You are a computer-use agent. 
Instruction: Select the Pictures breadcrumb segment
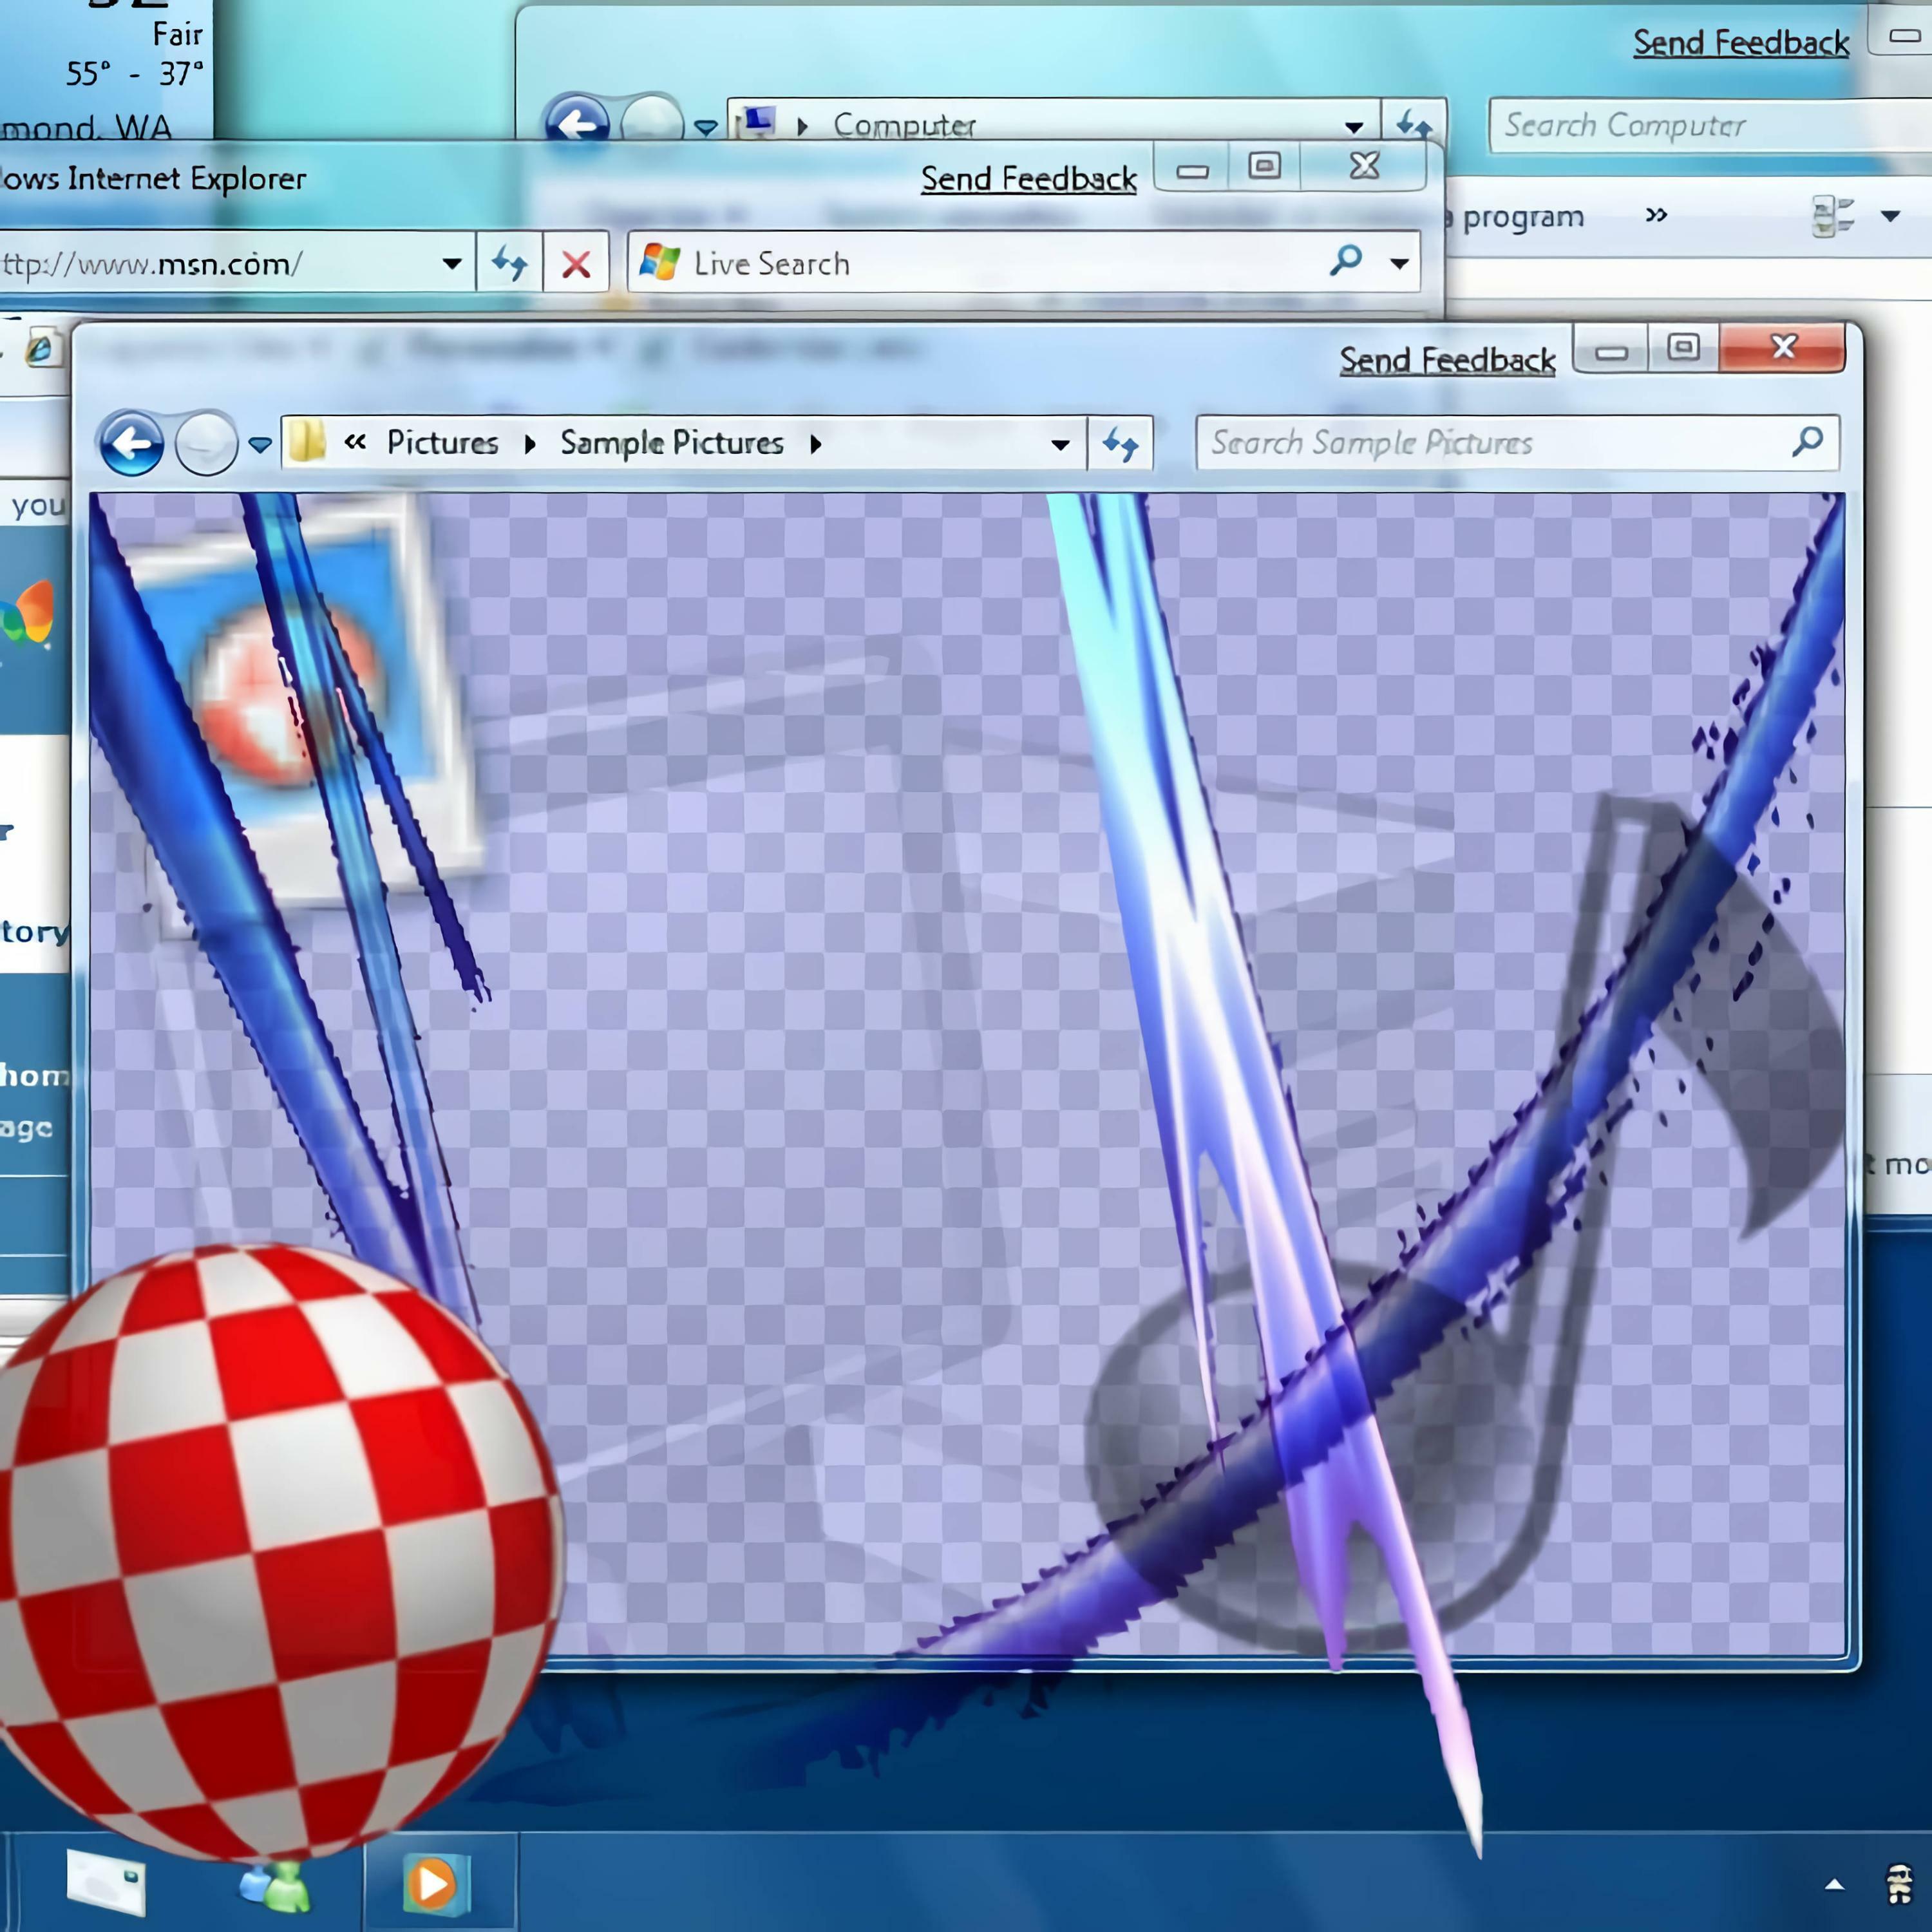443,443
